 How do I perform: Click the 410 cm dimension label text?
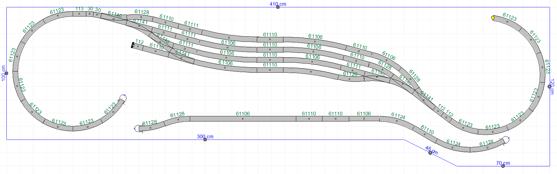point(278,4)
